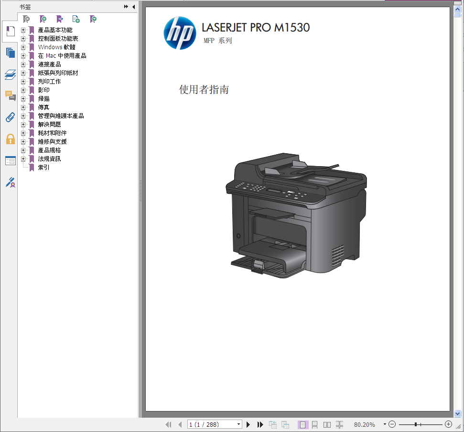This screenshot has width=464, height=432.
Task: Go to the last page
Action: tap(260, 425)
